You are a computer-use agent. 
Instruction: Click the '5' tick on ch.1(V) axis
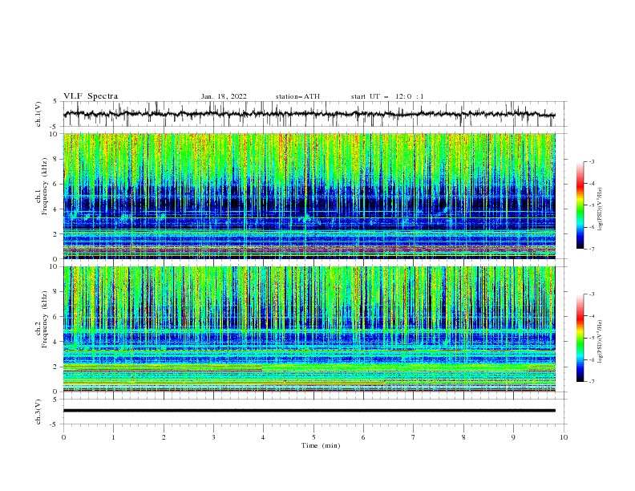point(56,102)
